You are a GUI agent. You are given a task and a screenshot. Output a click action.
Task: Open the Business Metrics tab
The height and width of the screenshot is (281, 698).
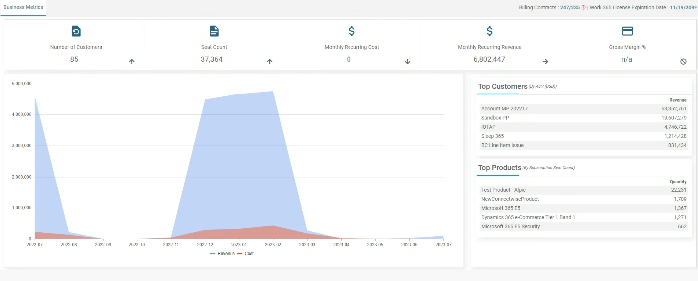tap(23, 7)
